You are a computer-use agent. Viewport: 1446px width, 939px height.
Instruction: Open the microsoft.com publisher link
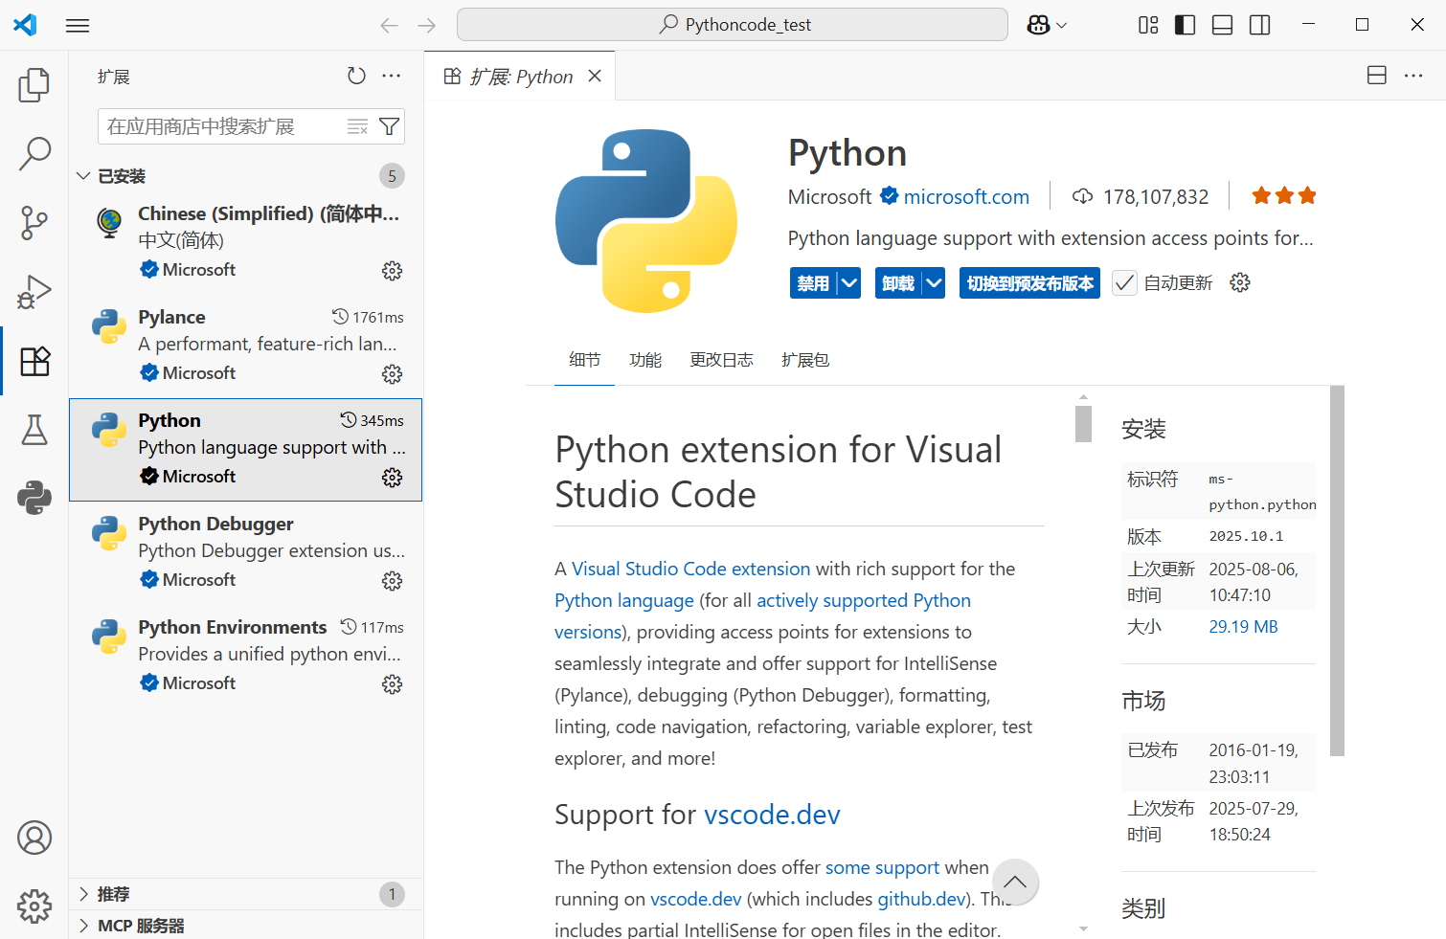tap(966, 197)
